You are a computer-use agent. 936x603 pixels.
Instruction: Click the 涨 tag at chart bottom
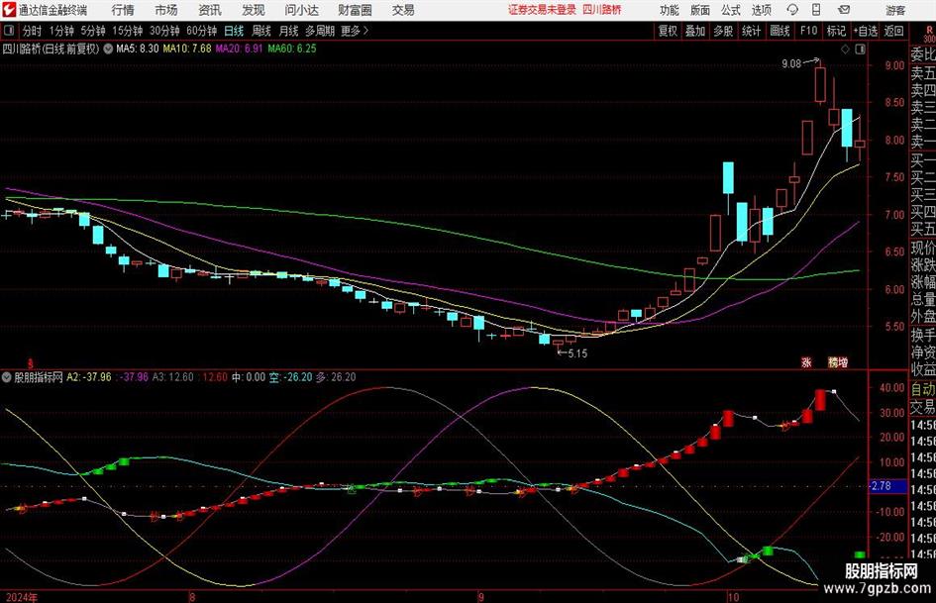[x=806, y=361]
